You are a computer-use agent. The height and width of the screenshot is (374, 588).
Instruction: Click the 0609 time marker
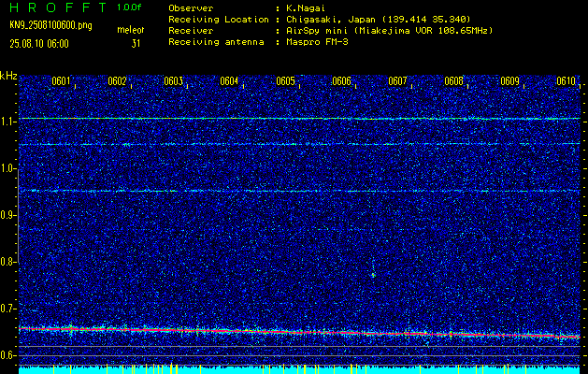click(x=509, y=81)
